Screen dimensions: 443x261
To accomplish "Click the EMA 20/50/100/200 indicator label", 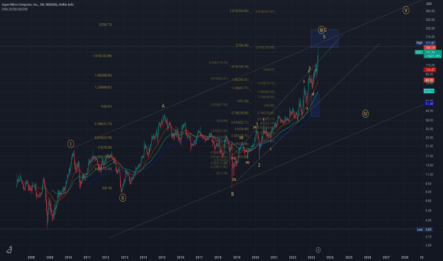I will [15, 9].
